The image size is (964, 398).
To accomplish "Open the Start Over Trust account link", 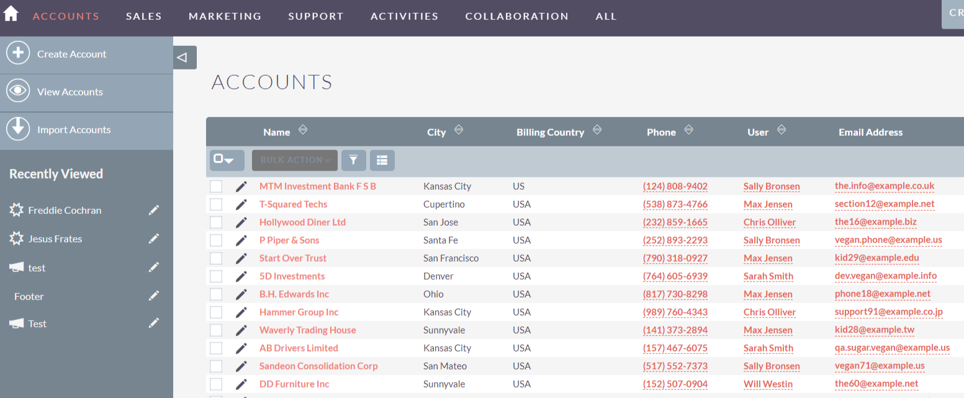I will click(293, 259).
